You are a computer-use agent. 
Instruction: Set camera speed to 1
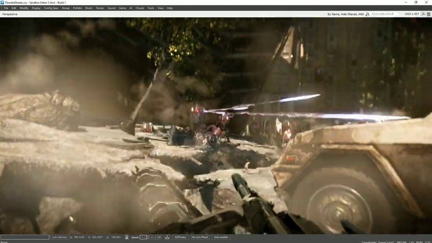click(155, 237)
